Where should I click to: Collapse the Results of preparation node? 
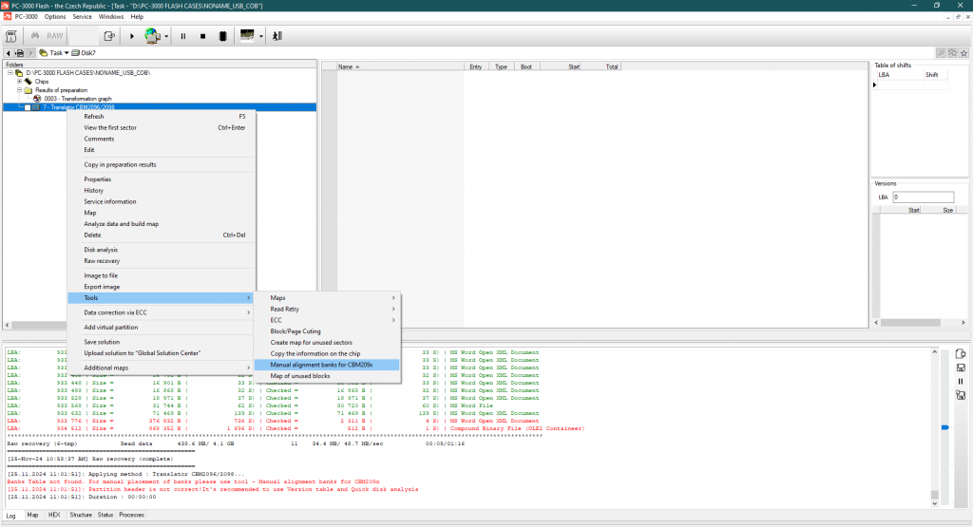19,90
